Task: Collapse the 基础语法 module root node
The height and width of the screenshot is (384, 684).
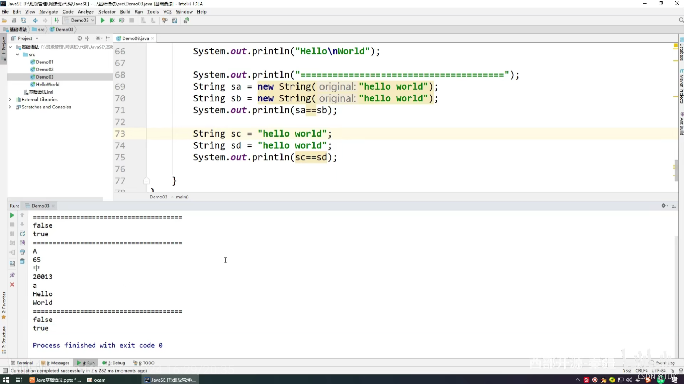Action: point(10,47)
